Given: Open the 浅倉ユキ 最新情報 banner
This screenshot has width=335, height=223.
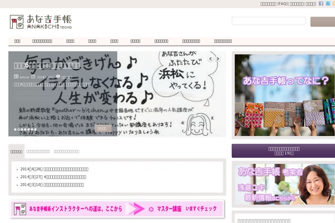Looking at the screenshot, I should click(x=285, y=185).
